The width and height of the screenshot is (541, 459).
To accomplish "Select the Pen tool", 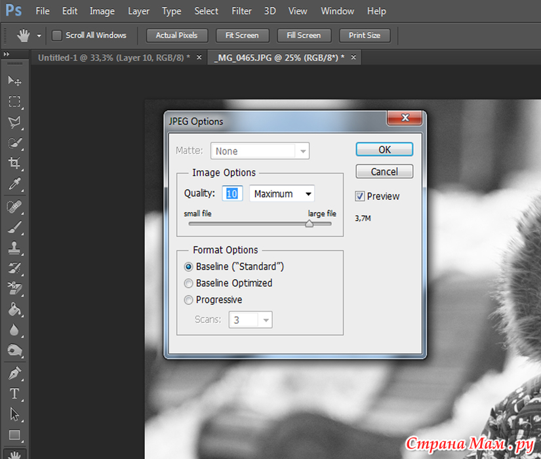I will click(x=14, y=373).
